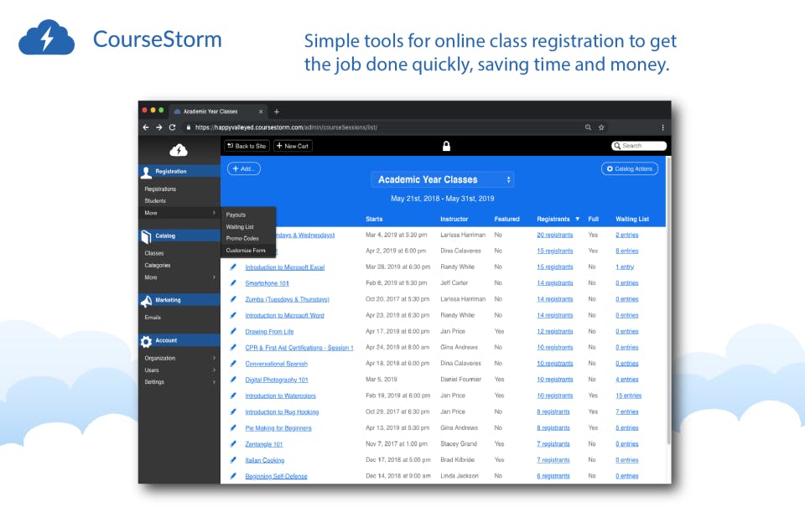
Task: Sort by the Instructor column header
Action: pos(454,219)
